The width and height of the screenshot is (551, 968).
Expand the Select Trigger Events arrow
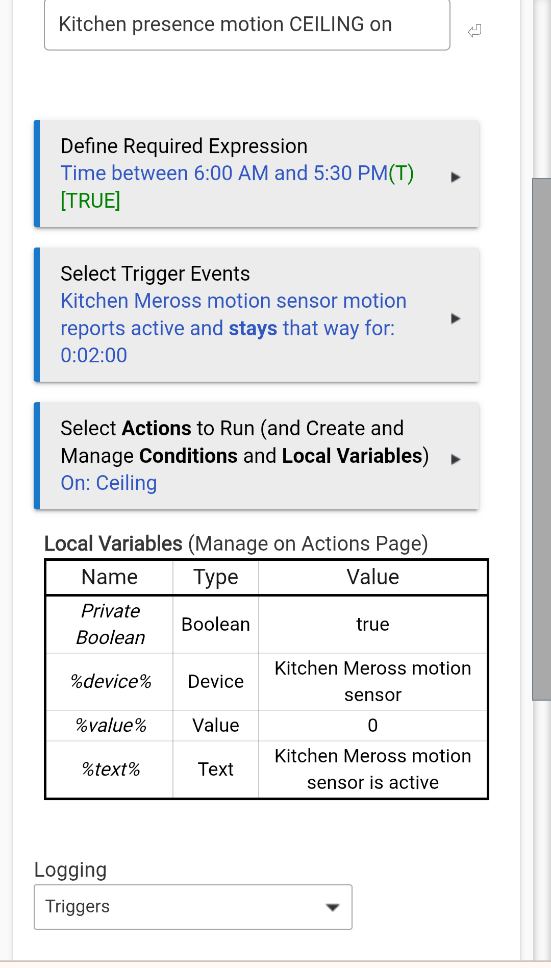point(456,318)
